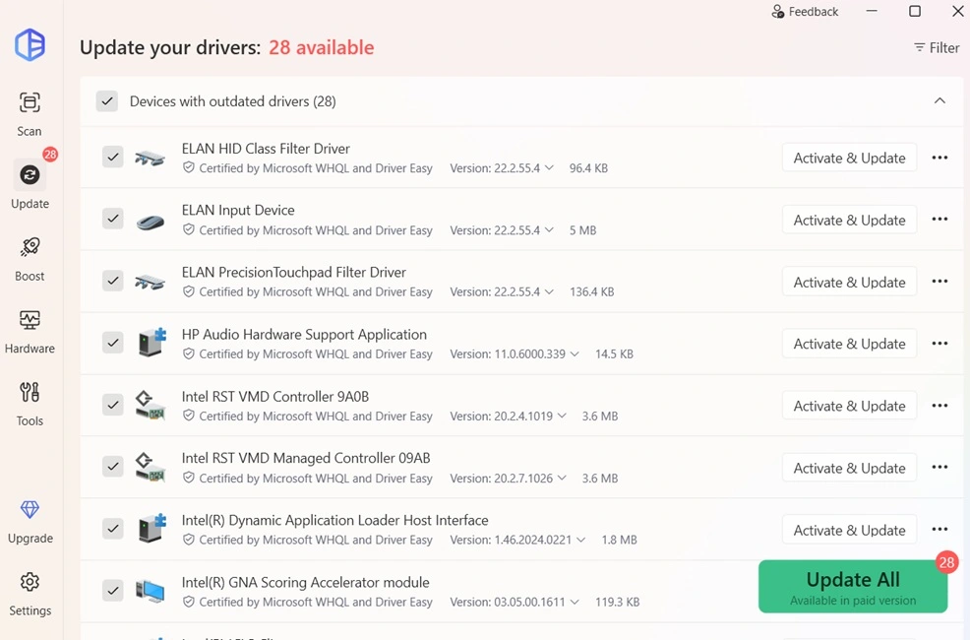970x640 pixels.
Task: Open more options for ELAN Input Device
Action: click(940, 220)
